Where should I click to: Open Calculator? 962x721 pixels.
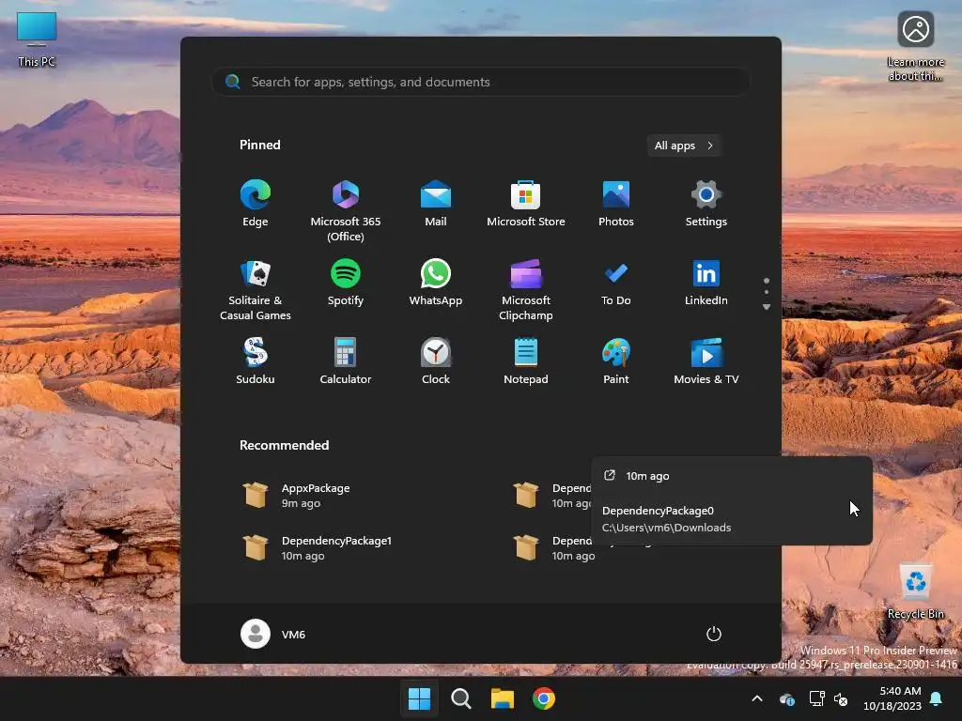click(346, 361)
